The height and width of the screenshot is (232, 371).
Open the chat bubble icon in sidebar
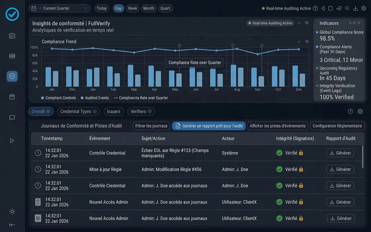coord(12,117)
